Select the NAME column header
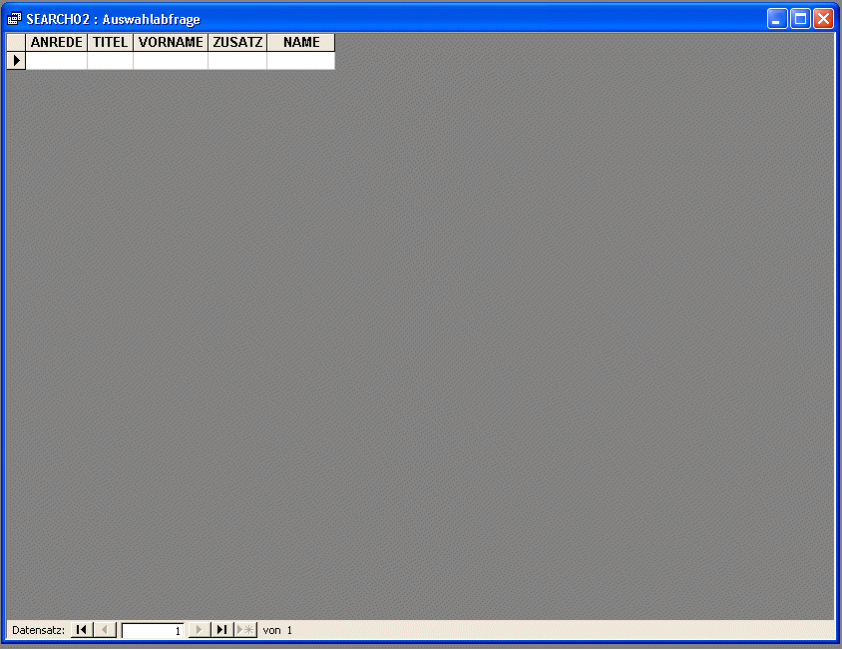Screen dimensions: 842x649 click(300, 43)
